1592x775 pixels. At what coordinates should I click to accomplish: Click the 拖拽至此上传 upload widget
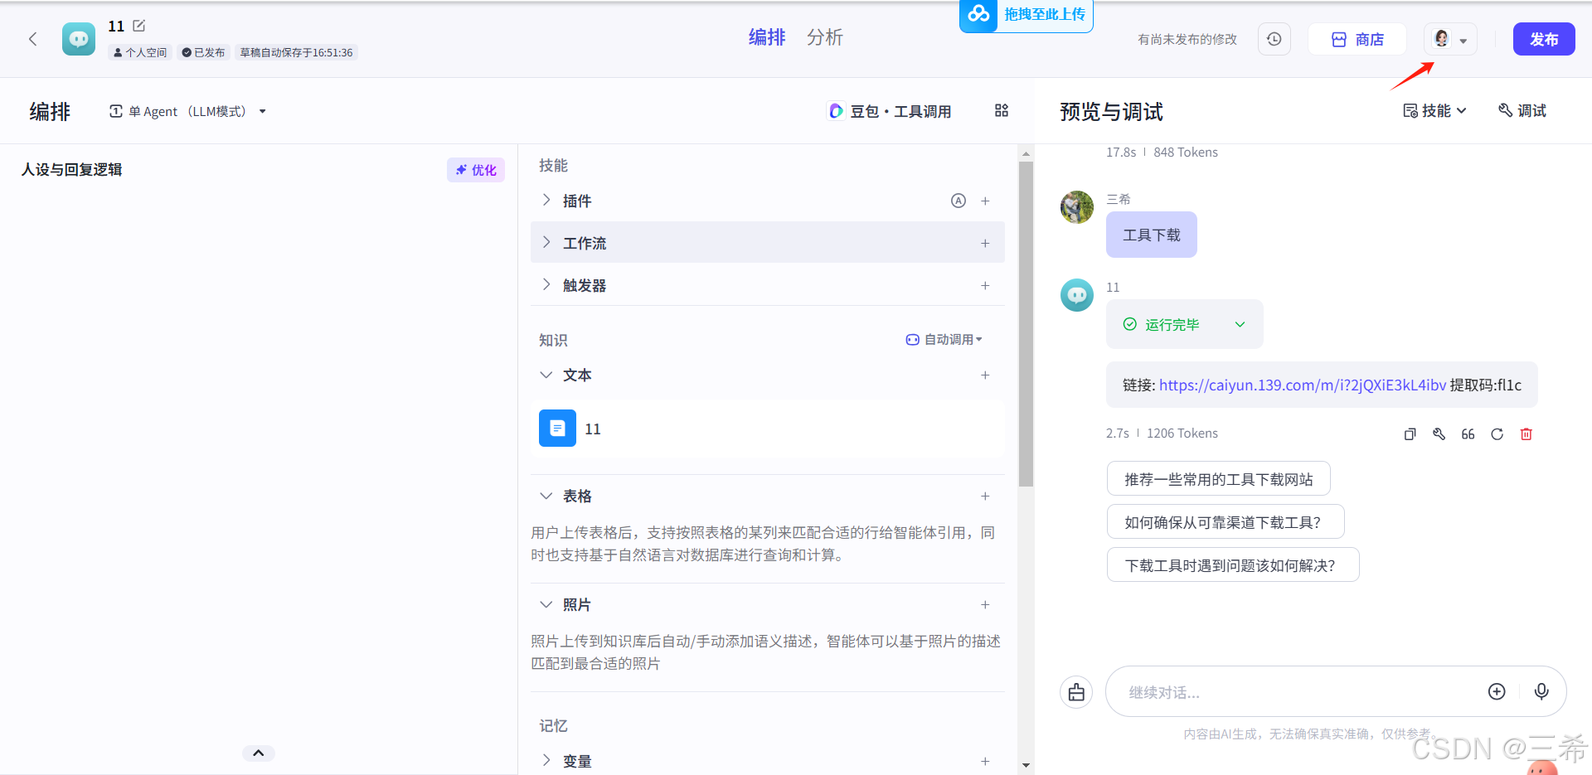point(1027,15)
